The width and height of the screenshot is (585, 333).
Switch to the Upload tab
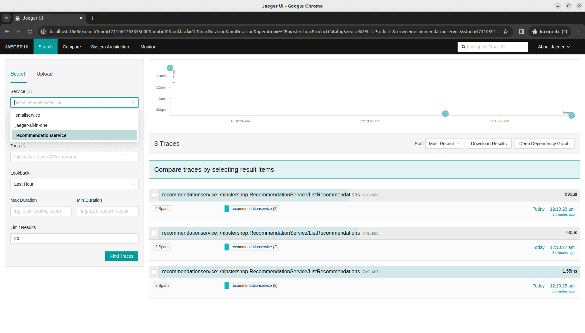pos(45,74)
